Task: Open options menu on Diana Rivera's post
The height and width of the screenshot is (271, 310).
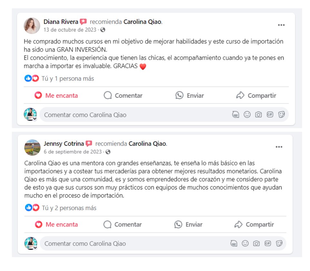Action: point(281,25)
